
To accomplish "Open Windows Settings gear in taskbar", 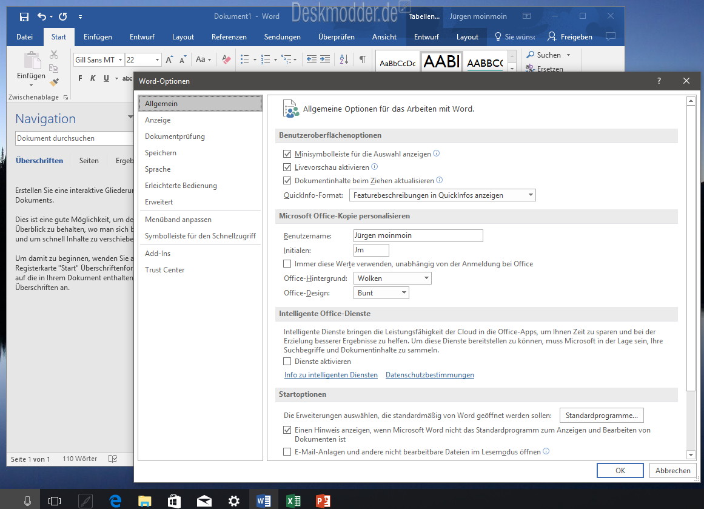I will click(x=234, y=501).
